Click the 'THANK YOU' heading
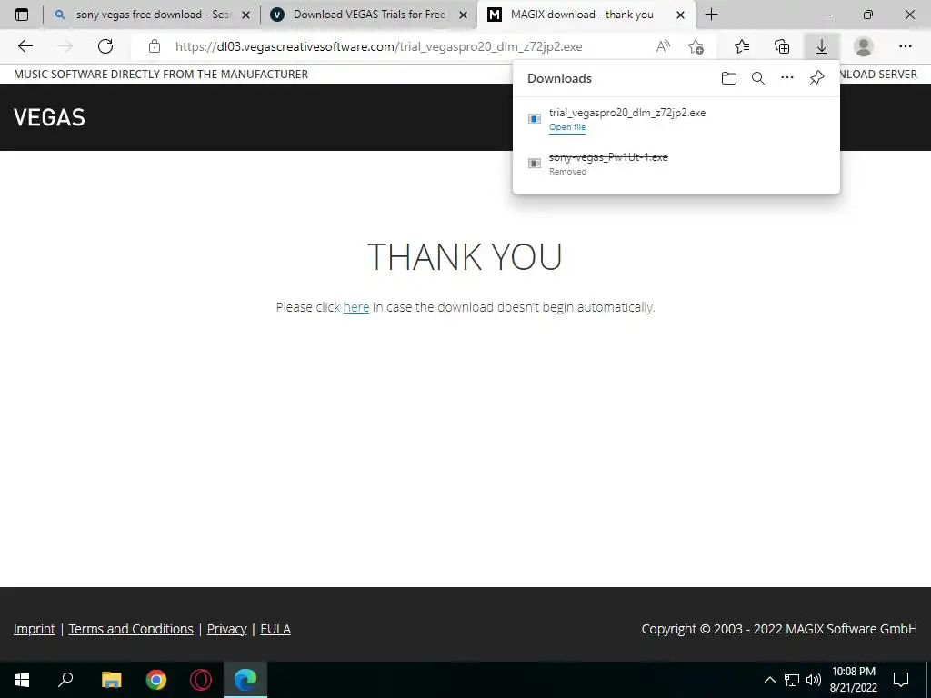 [465, 256]
